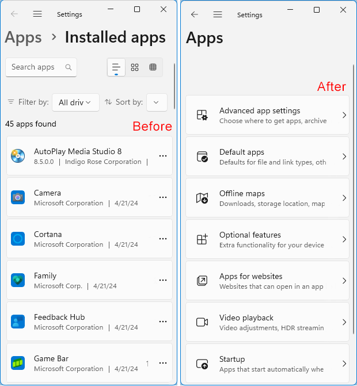Click the Feedback Hub app icon

tap(18, 322)
